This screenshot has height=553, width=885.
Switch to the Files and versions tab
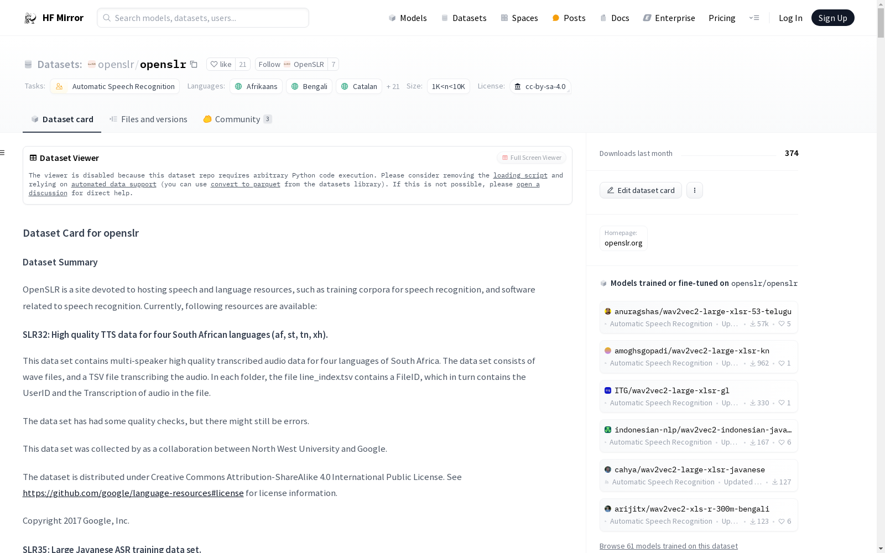148,119
